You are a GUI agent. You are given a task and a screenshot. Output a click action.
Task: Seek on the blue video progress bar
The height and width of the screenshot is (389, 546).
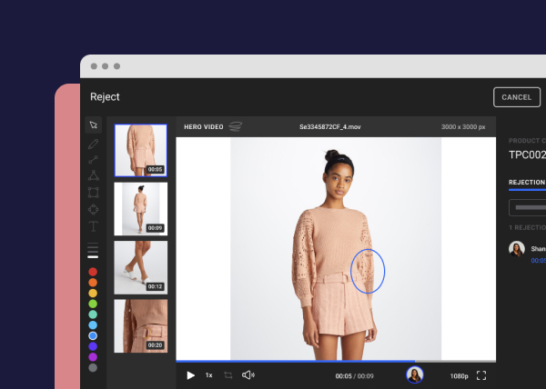(x=295, y=361)
